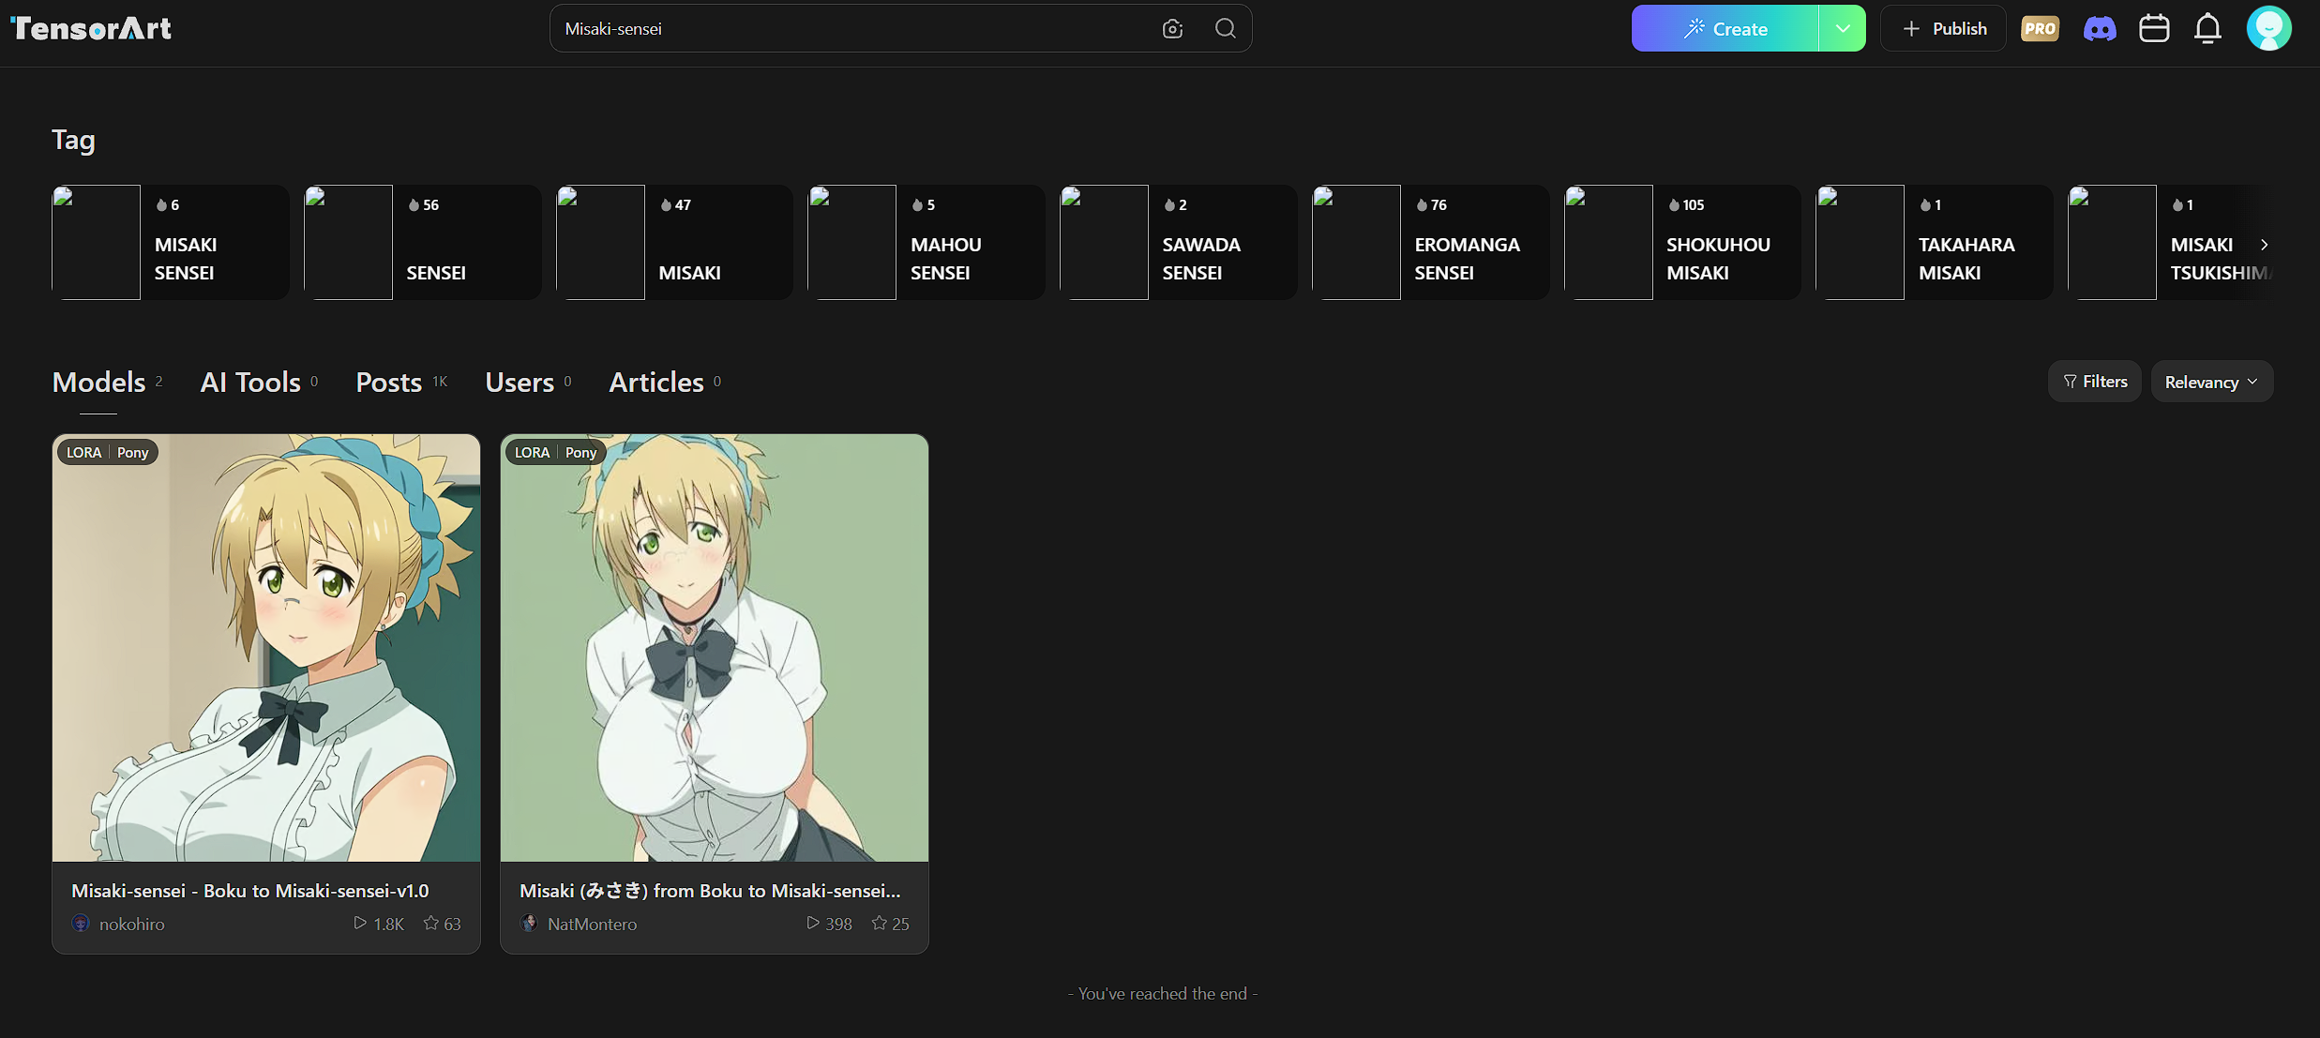Click NatMontero's small avatar icon
Screen dimensions: 2320x1038
tap(529, 924)
